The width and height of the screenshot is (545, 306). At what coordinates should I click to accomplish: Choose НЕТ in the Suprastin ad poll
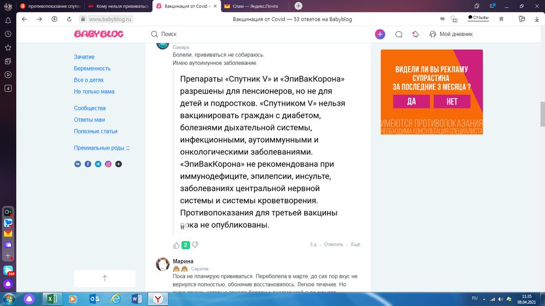click(452, 102)
